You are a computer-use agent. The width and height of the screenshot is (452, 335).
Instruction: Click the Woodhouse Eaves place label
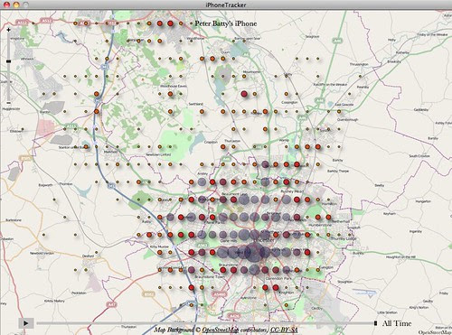click(x=174, y=86)
